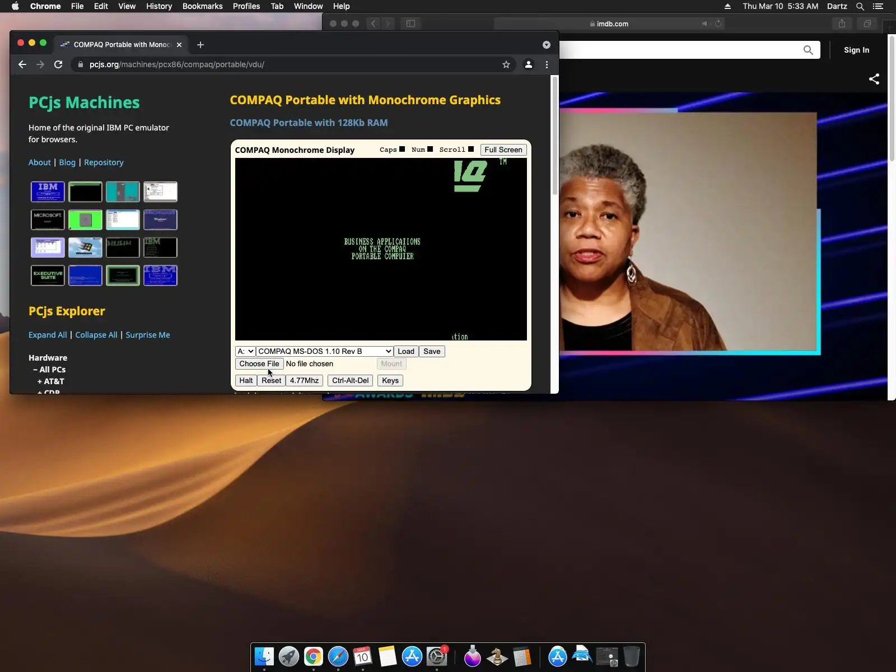The width and height of the screenshot is (896, 672).
Task: Open Chrome's three-dot menu
Action: point(547,64)
